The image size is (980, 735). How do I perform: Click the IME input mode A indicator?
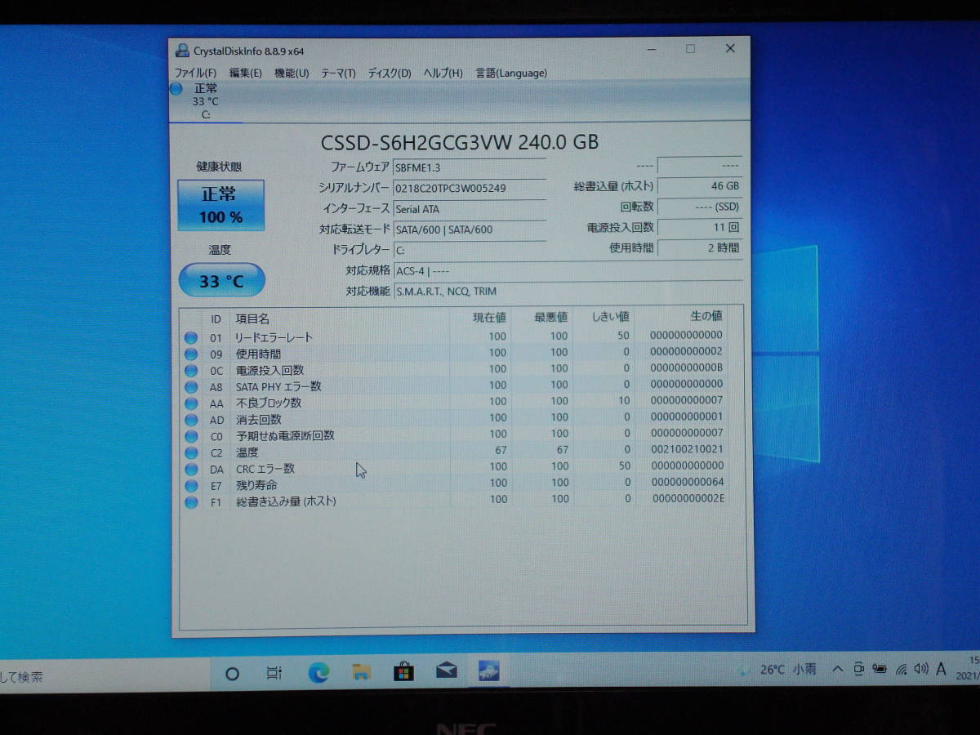tap(941, 669)
